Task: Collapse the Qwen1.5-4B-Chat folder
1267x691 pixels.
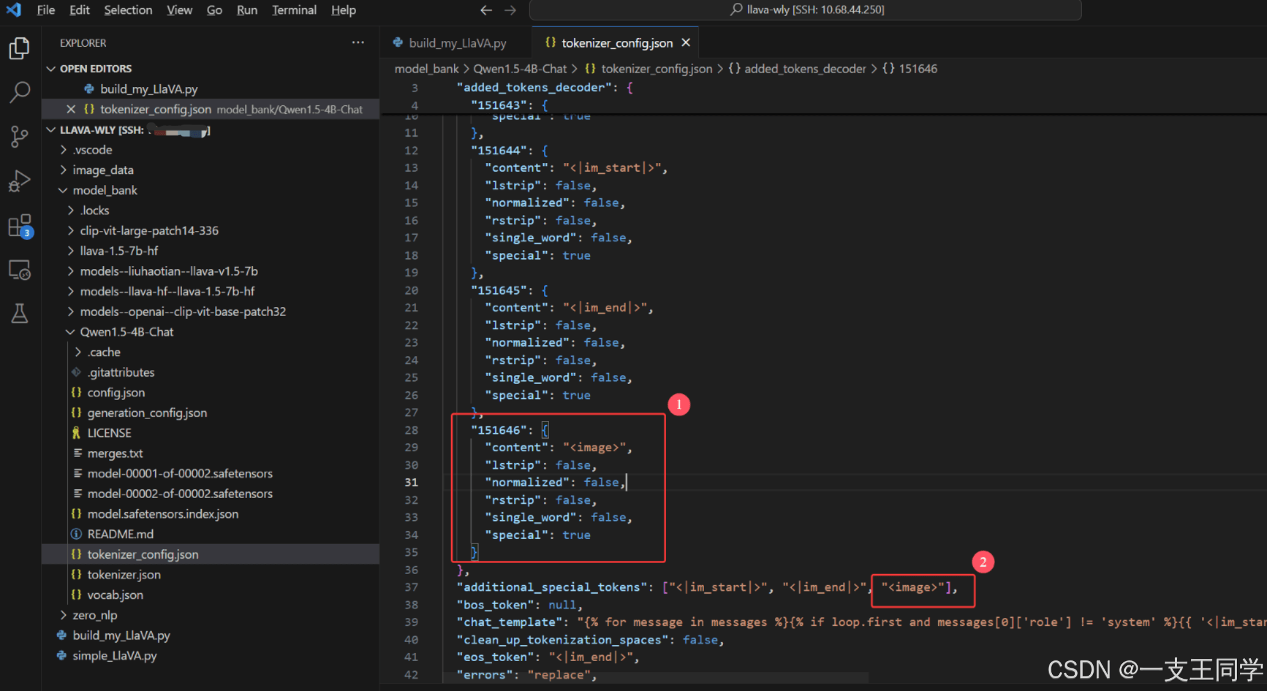Action: coord(126,331)
